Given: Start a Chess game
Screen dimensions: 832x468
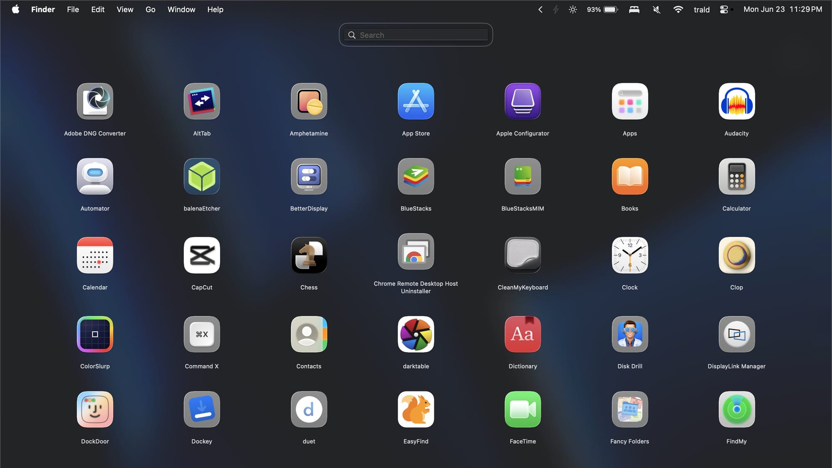Looking at the screenshot, I should tap(309, 255).
